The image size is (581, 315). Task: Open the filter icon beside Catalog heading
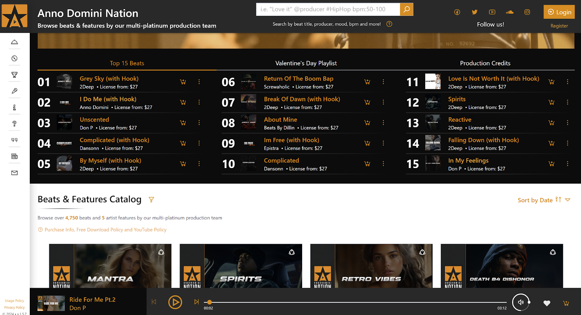point(151,200)
